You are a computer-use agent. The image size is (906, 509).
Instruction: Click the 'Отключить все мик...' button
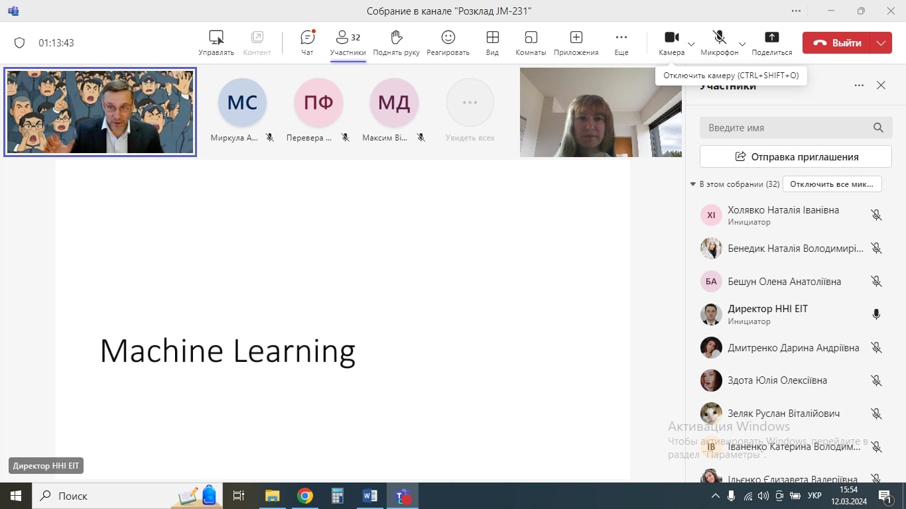pyautogui.click(x=832, y=184)
